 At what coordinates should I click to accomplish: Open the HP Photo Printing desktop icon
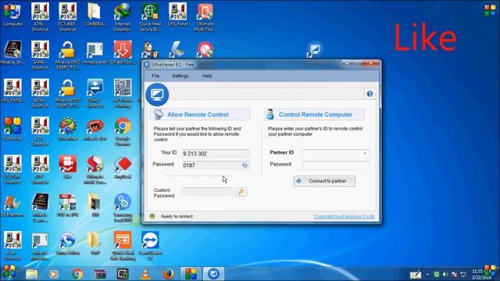coord(123,94)
